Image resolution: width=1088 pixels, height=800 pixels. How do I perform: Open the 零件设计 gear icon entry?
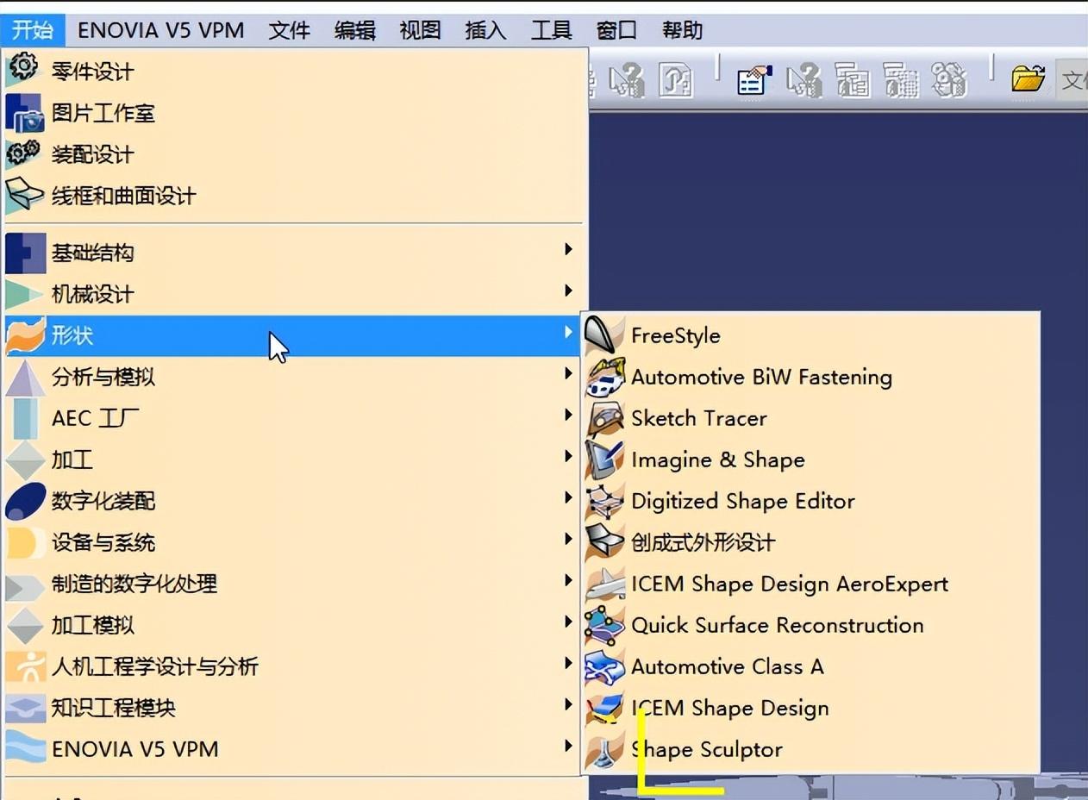pyautogui.click(x=24, y=70)
